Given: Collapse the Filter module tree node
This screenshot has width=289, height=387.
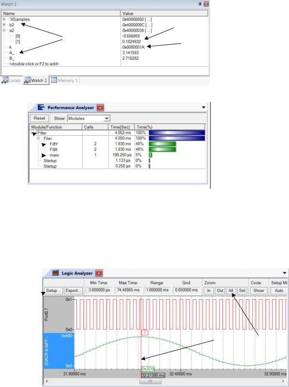Looking at the screenshot, I should pos(33,133).
